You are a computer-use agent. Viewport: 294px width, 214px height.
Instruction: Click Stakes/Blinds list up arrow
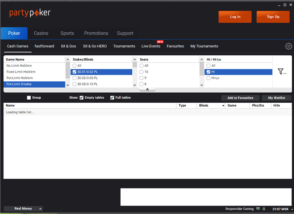135,60
